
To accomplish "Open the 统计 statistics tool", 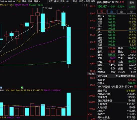I will pyautogui.click(x=68, y=1).
